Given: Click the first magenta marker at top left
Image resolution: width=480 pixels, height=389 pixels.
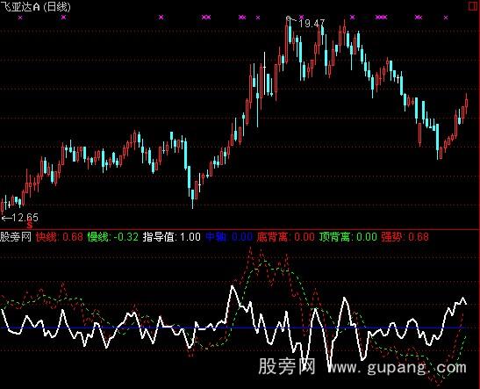Looking at the screenshot, I should point(20,18).
